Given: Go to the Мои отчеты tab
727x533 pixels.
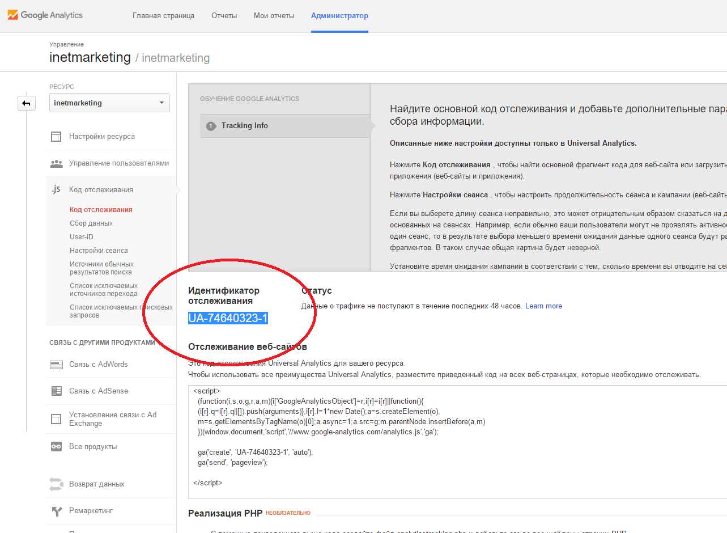Looking at the screenshot, I should tap(274, 15).
